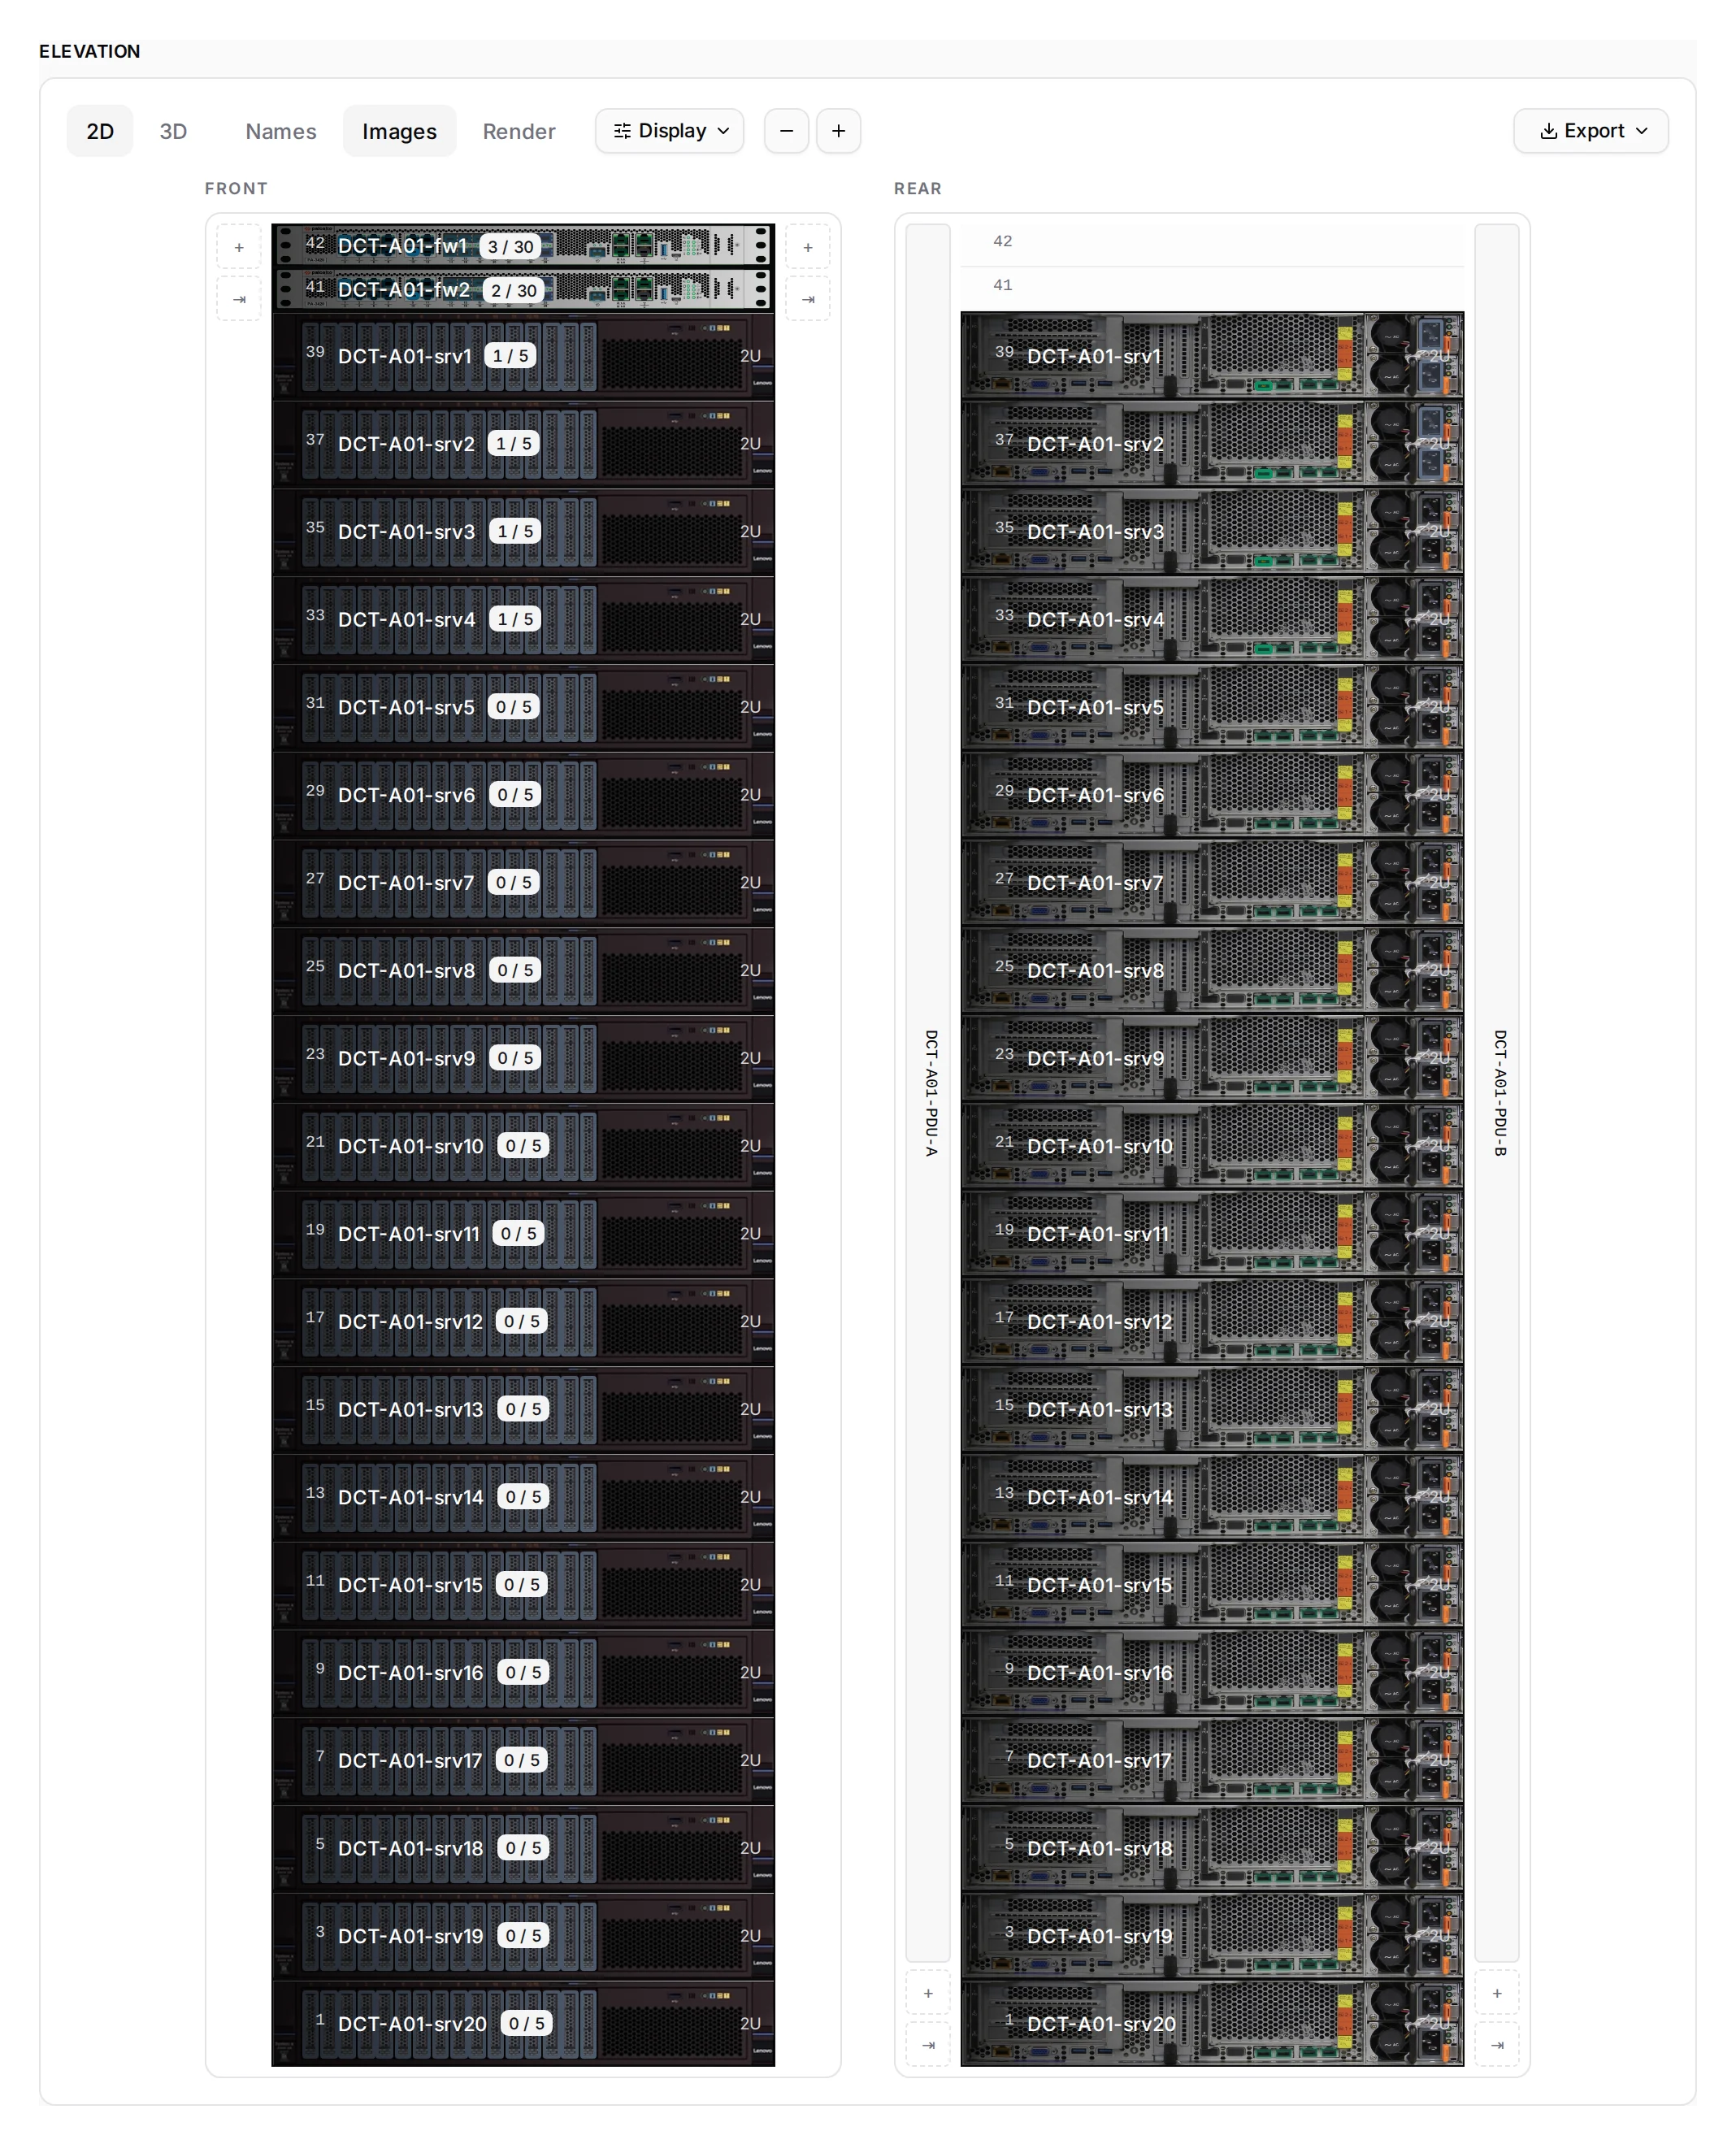Click the 0 / 5 badge on DCT-A01-srv15
The image size is (1736, 2144).
click(x=521, y=1585)
